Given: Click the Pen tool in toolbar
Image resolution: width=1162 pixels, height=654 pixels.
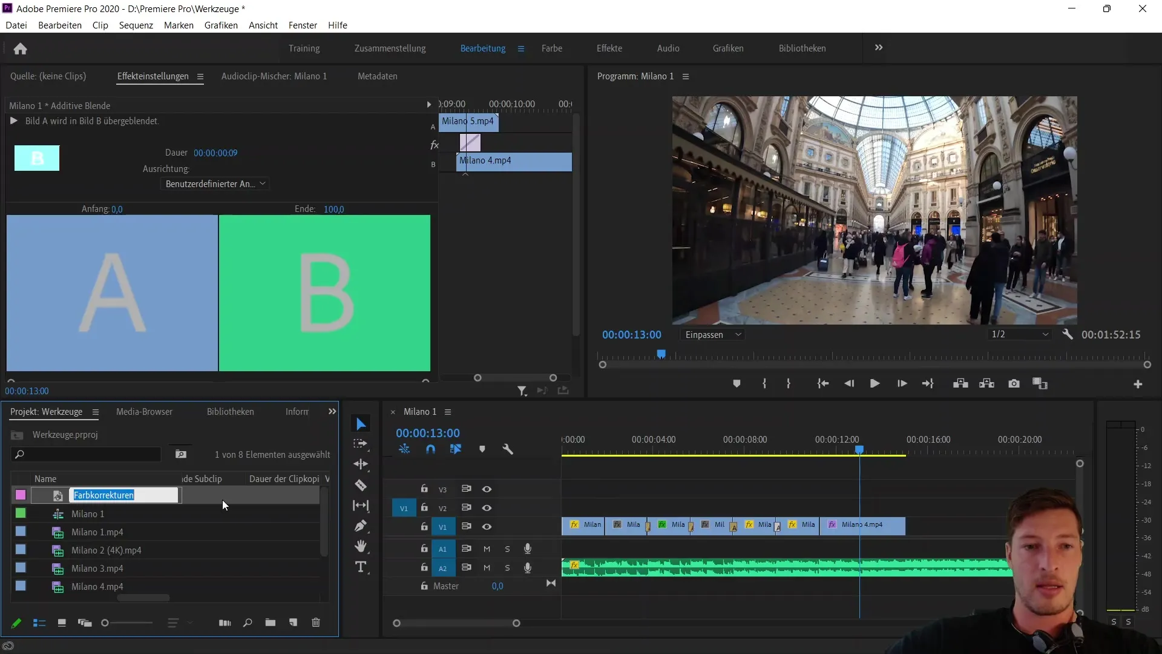Looking at the screenshot, I should [x=361, y=527].
